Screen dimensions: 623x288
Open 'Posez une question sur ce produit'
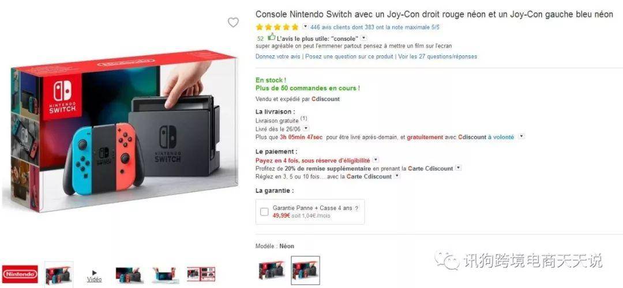click(349, 56)
